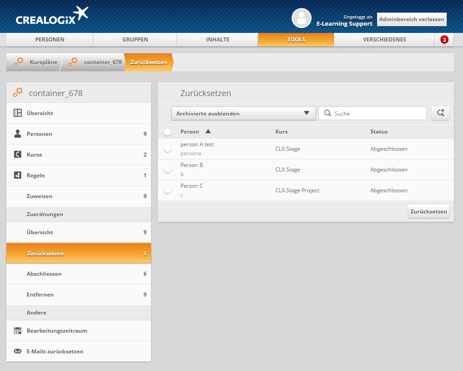Open the Archivierte ausblenden dropdown
The width and height of the screenshot is (463, 371).
click(x=243, y=113)
